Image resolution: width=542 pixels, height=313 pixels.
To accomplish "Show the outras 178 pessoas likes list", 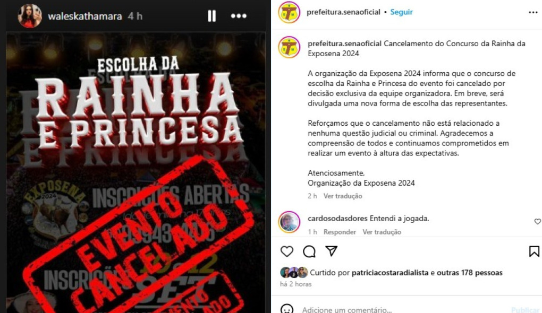I will coord(469,273).
